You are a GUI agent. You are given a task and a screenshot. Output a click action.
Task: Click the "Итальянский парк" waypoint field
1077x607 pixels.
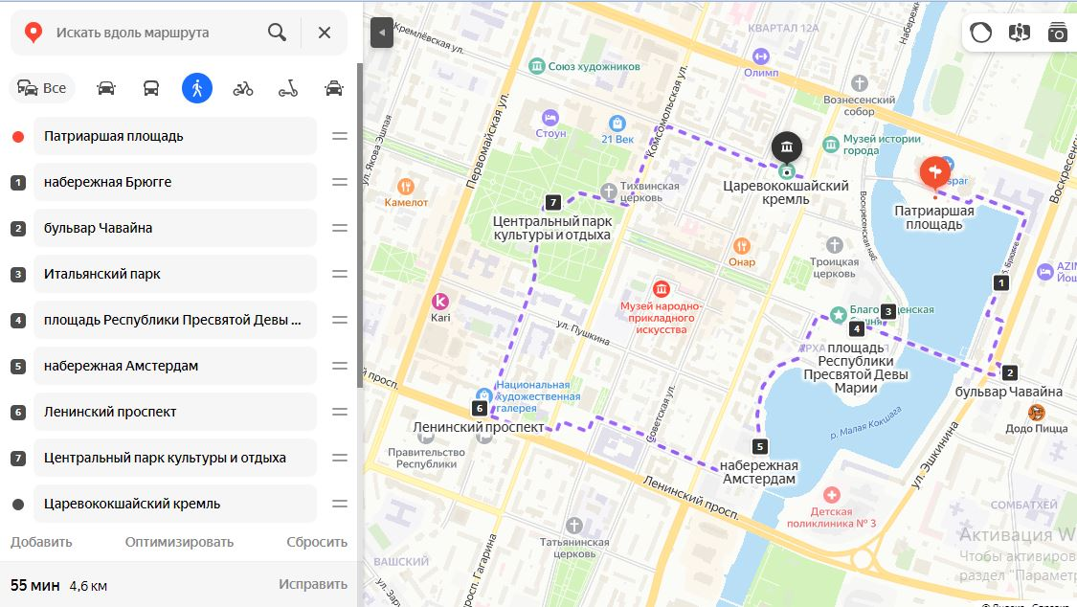175,274
